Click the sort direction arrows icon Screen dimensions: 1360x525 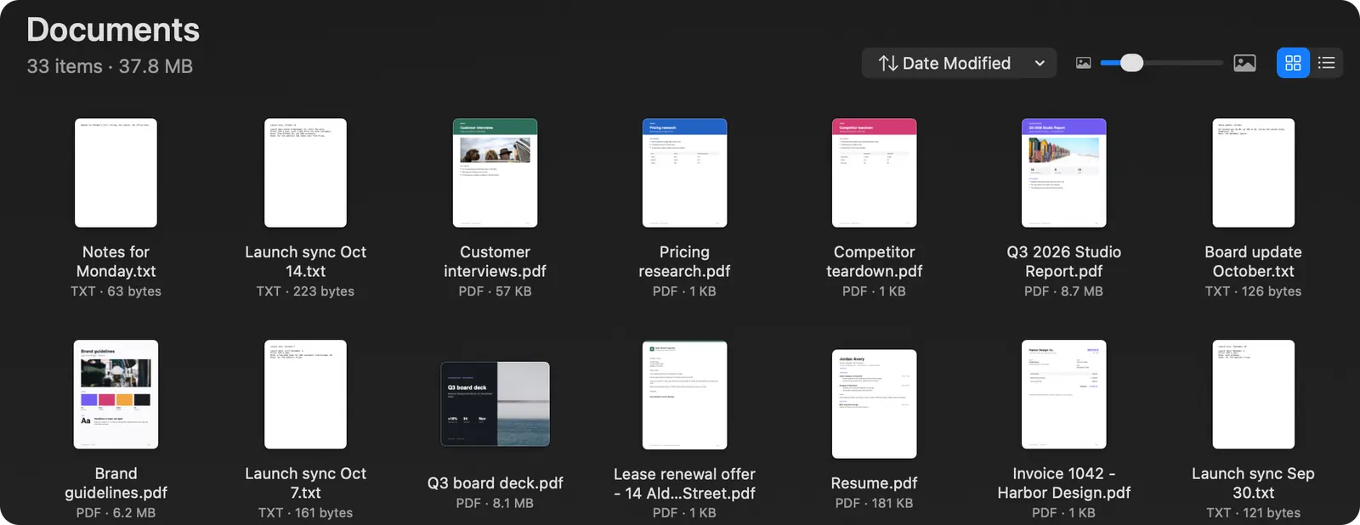(x=888, y=63)
